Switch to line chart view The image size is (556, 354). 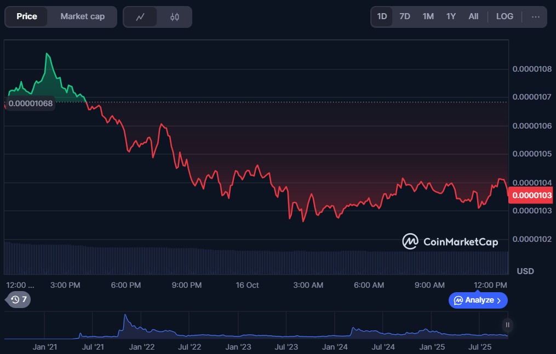click(140, 17)
